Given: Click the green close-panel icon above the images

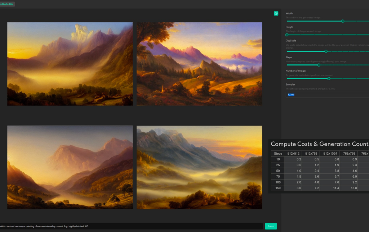Looking at the screenshot, I should pyautogui.click(x=276, y=13).
